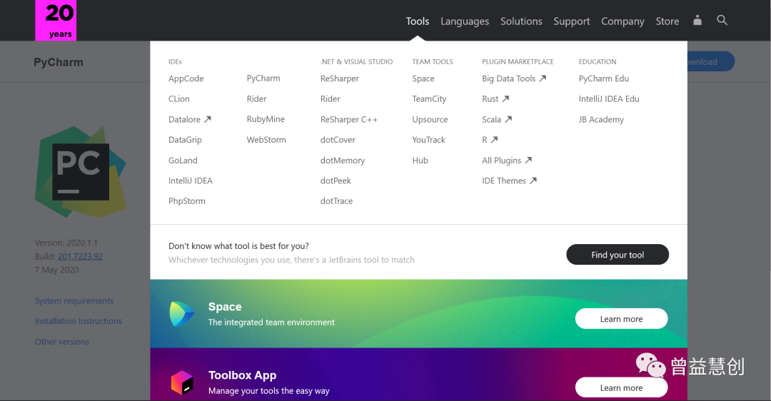Open YouTrack link
Screen dimensions: 771x401
[429, 140]
